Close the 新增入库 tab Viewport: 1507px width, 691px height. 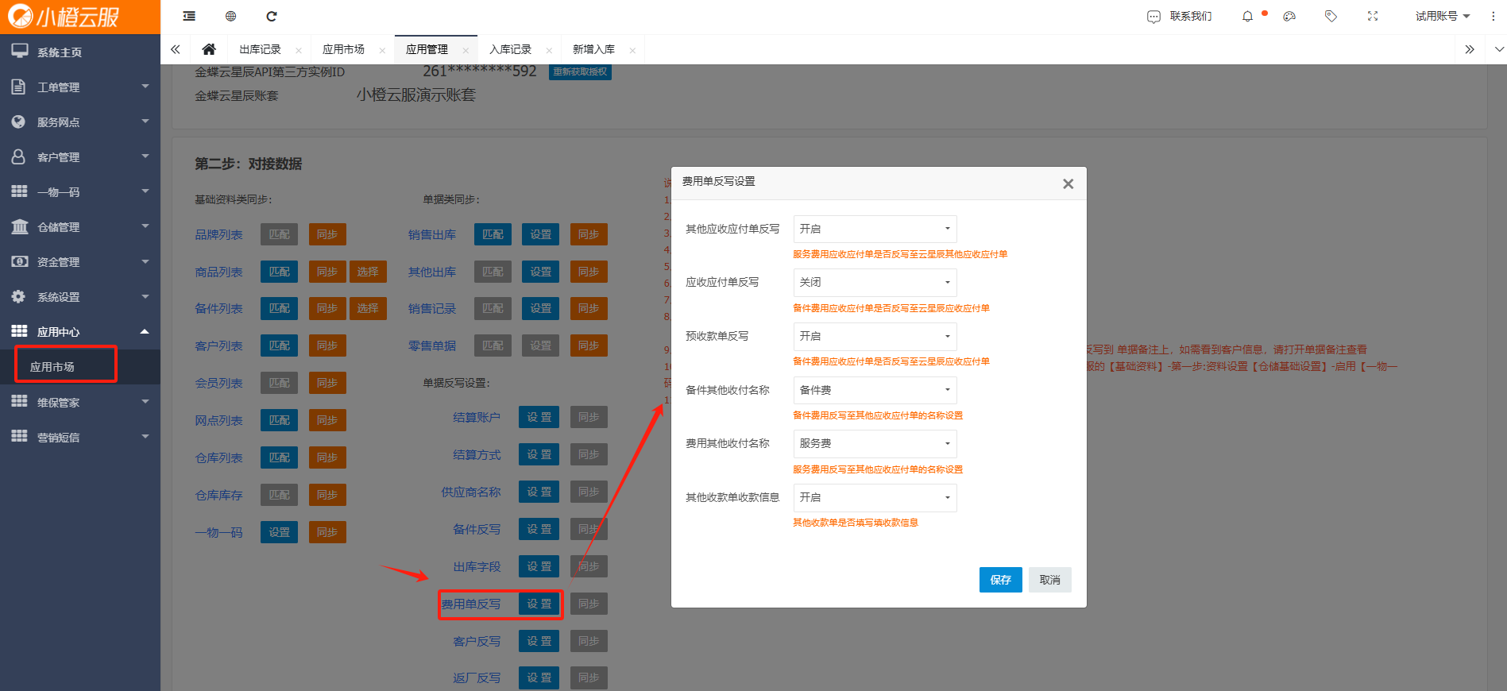[632, 50]
